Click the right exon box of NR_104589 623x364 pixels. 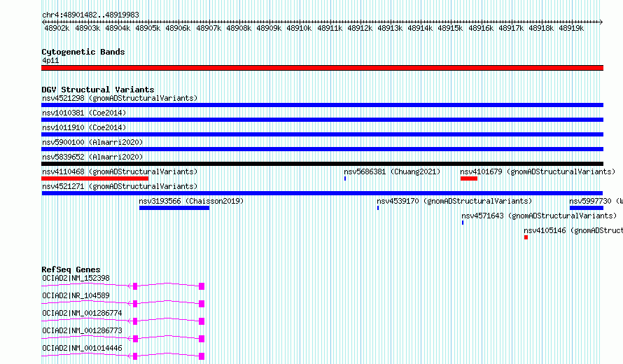[202, 304]
